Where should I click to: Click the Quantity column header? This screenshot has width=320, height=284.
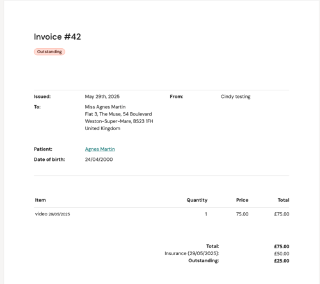197,200
